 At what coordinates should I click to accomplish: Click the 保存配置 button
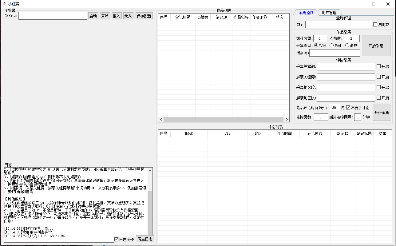144,16
